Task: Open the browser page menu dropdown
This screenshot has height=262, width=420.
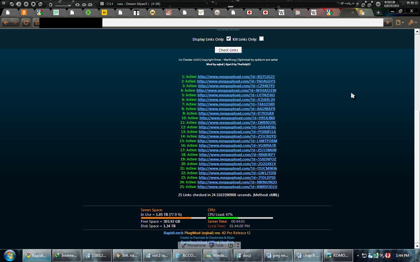Action: [x=400, y=23]
